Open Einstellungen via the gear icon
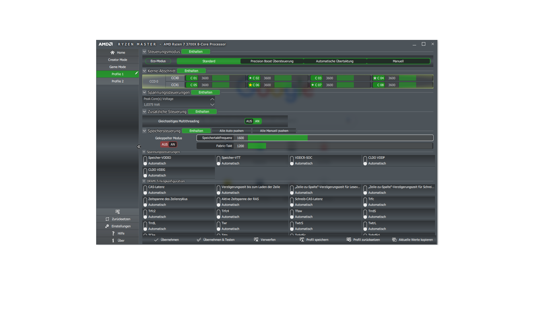 107,226
